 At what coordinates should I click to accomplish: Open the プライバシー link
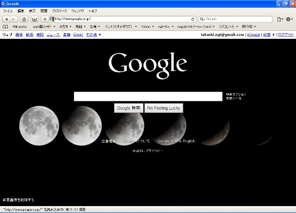pyautogui.click(x=154, y=151)
